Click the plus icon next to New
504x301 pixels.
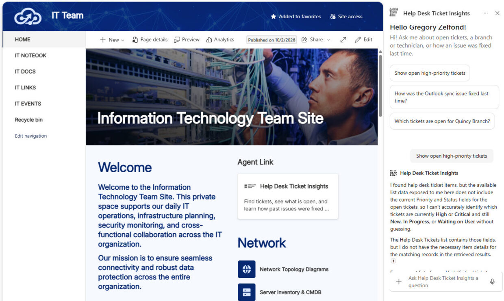click(103, 40)
